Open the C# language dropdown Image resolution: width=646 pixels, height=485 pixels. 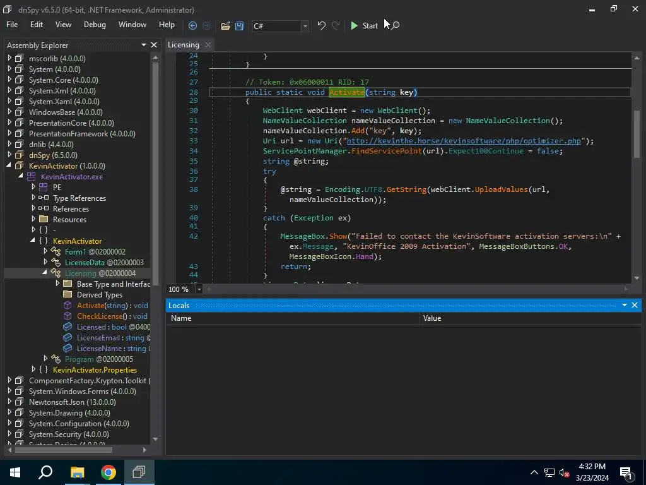(x=305, y=26)
